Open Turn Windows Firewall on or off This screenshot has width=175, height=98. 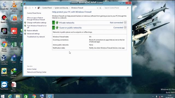pos(37,27)
